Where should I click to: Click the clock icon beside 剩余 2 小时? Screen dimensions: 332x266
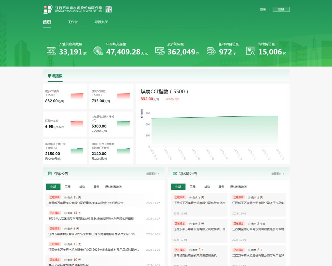click(249, 224)
